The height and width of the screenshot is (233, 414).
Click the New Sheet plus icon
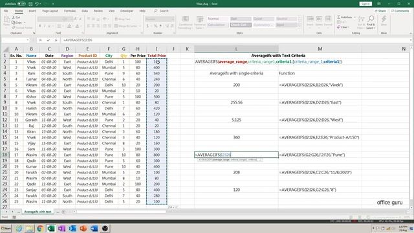pyautogui.click(x=63, y=212)
